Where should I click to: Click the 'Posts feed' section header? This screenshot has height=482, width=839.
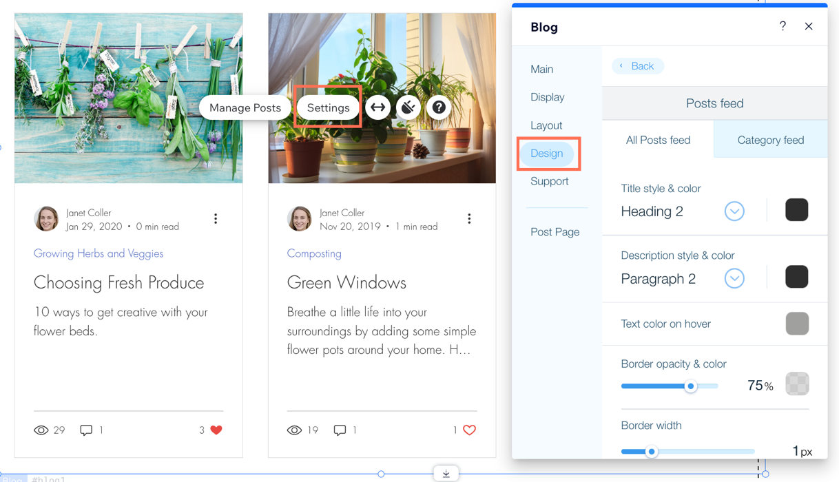tap(715, 103)
